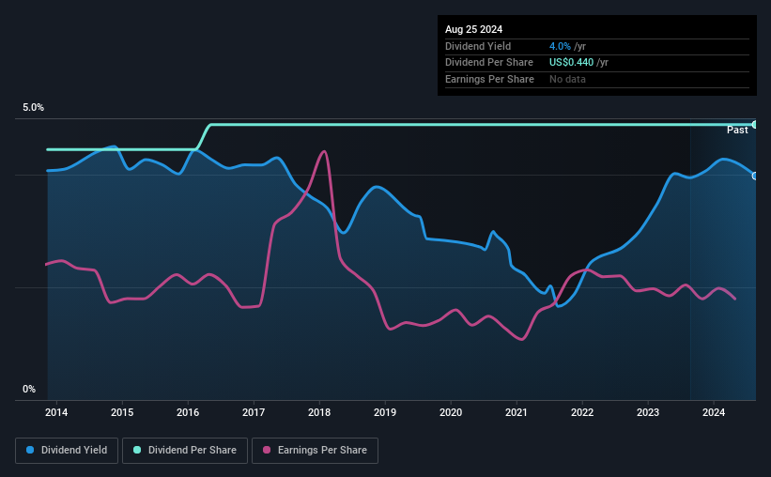Click the 5.0% y-axis label
This screenshot has height=477, width=771.
33,107
